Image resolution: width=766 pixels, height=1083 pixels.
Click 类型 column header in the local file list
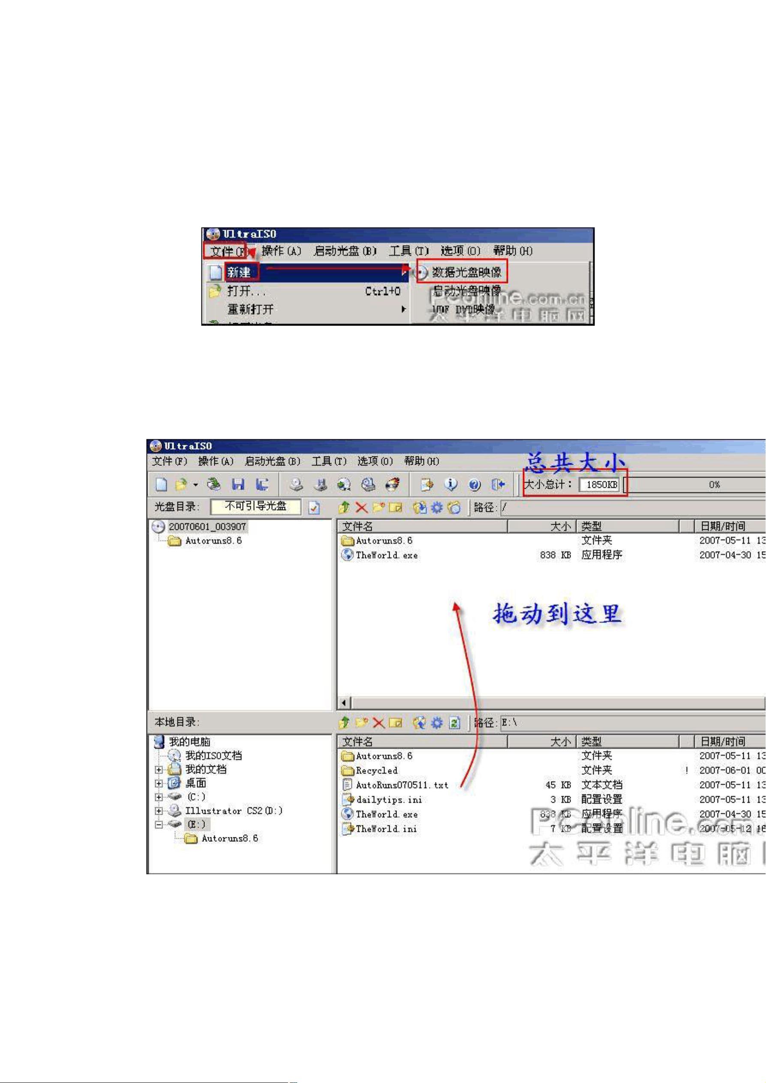628,742
